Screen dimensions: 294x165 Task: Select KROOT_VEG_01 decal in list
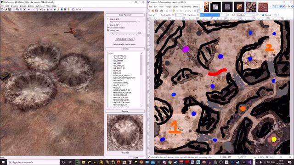tap(119, 85)
